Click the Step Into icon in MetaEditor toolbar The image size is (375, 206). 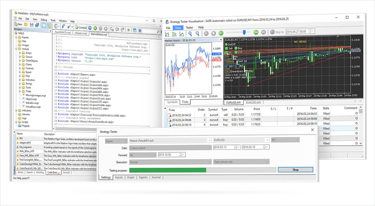112,29
